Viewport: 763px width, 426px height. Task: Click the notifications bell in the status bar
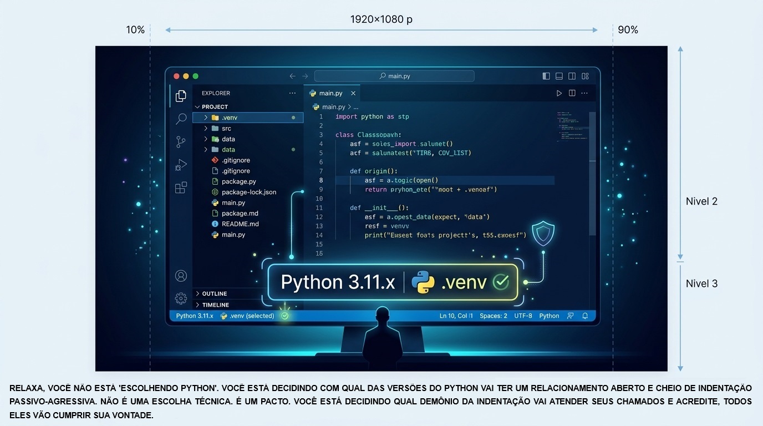(585, 316)
